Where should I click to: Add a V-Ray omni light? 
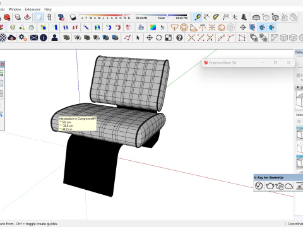click(212, 27)
